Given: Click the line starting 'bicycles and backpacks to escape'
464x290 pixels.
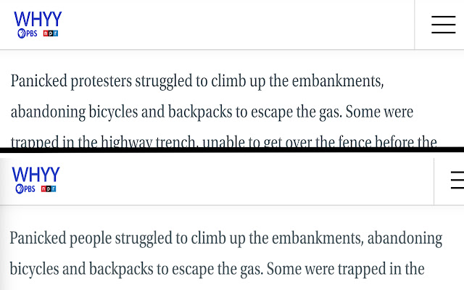Looking at the screenshot, I should click(217, 269).
